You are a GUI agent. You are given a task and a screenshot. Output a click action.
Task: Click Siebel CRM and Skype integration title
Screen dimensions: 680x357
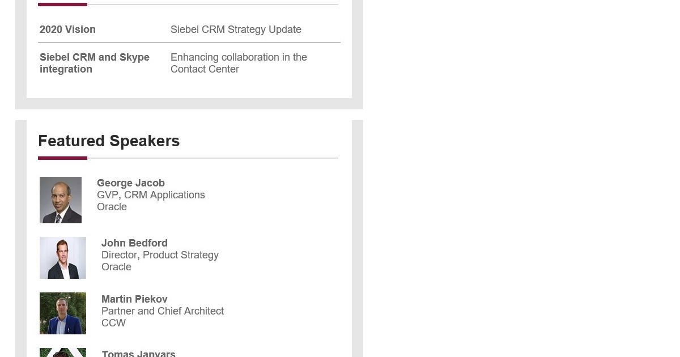(95, 63)
